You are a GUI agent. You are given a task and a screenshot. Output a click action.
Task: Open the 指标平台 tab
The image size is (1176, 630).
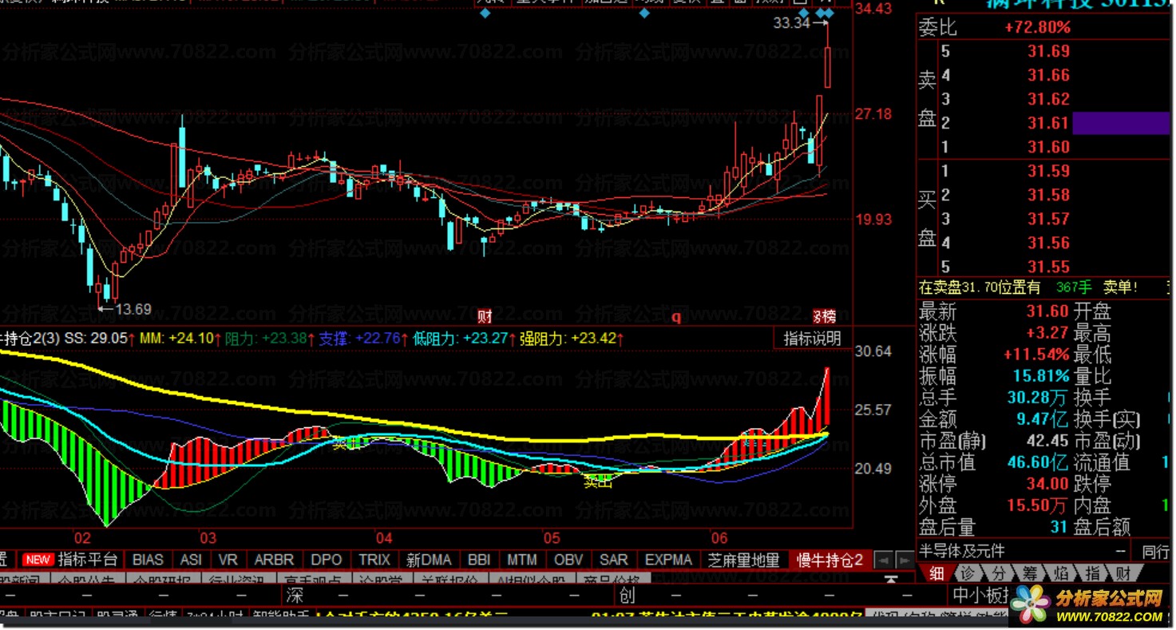[88, 560]
